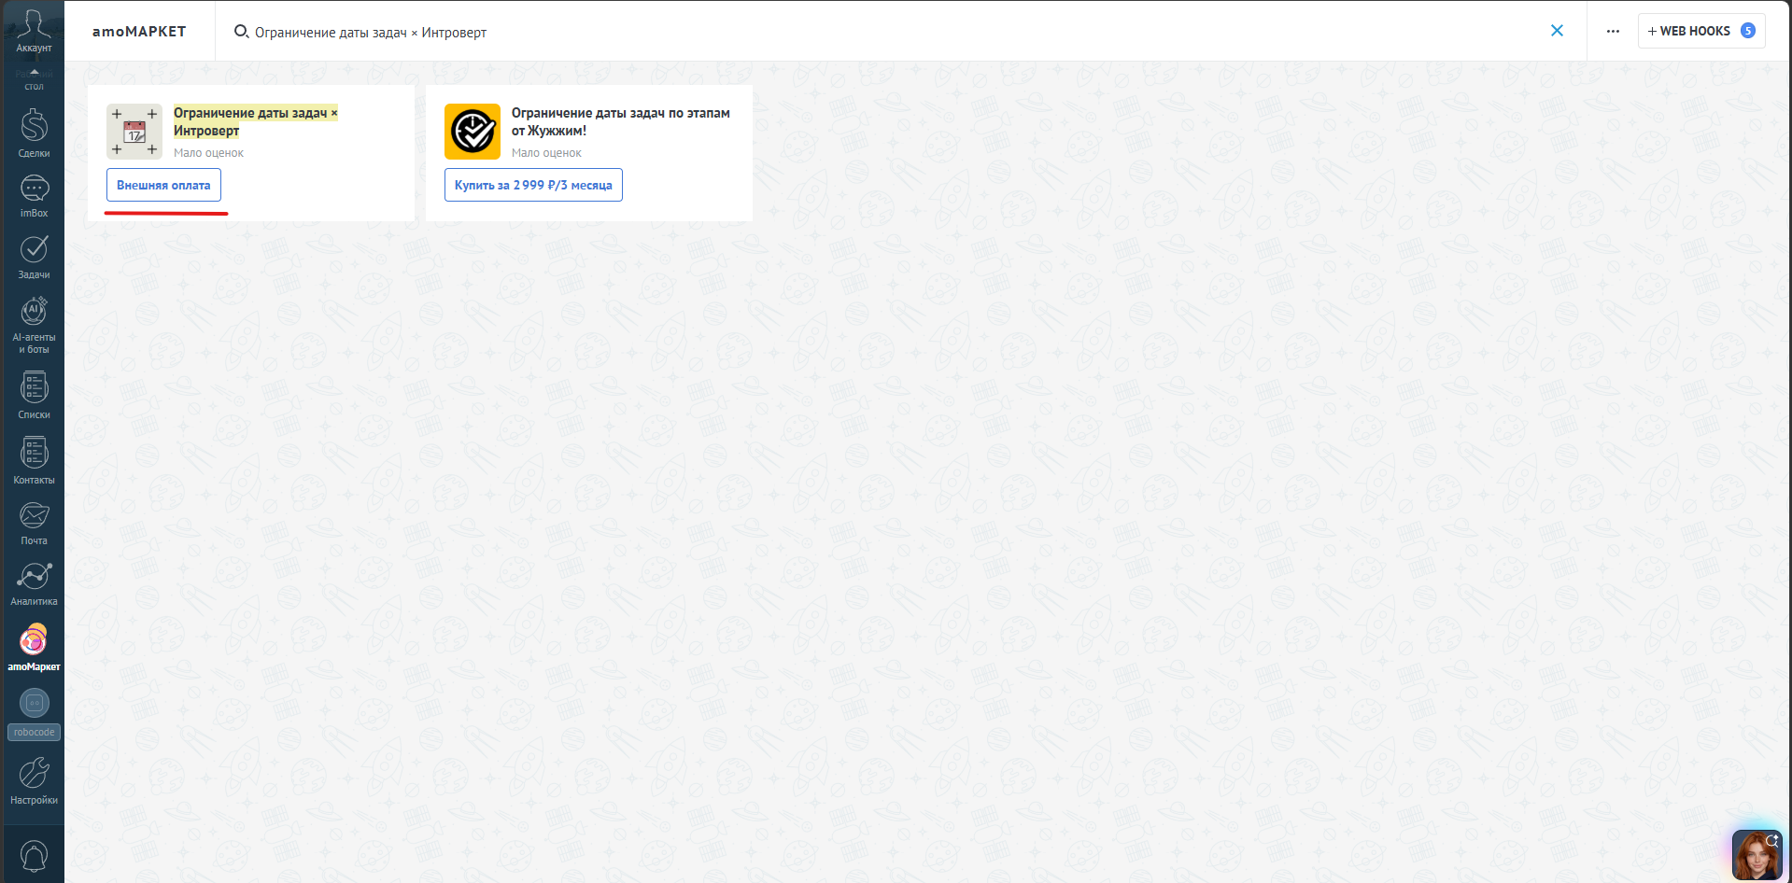Select amoМаркет icon in sidebar
1792x883 pixels.
click(x=34, y=647)
